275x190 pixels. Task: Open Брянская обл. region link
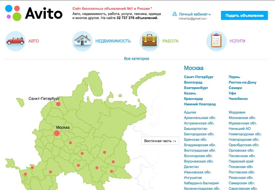pos(195,139)
